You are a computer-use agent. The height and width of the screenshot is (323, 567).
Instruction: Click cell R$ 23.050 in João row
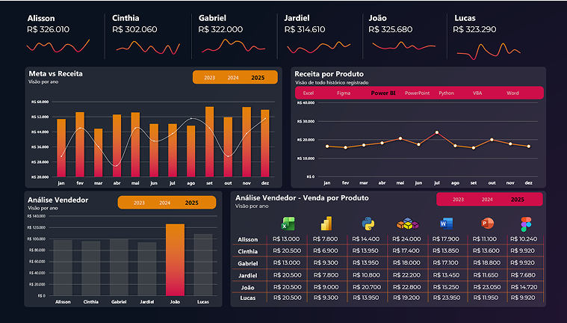pos(487,287)
